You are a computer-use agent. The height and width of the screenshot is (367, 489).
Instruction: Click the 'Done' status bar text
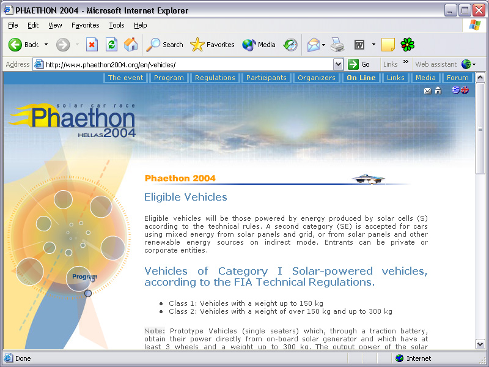coord(23,358)
